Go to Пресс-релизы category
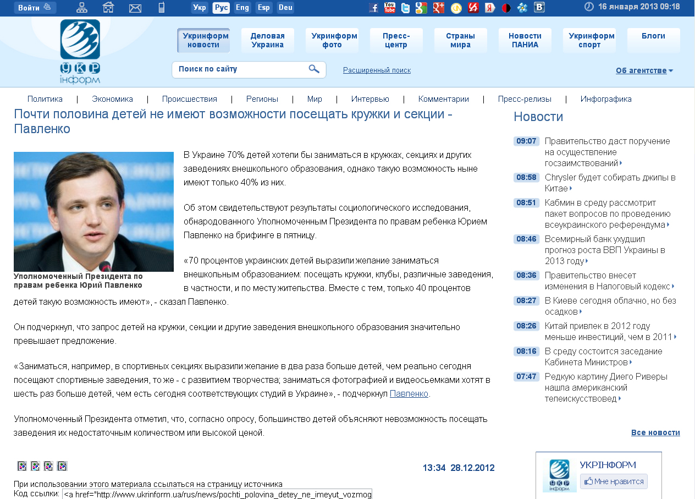This screenshot has height=499, width=695. click(525, 99)
